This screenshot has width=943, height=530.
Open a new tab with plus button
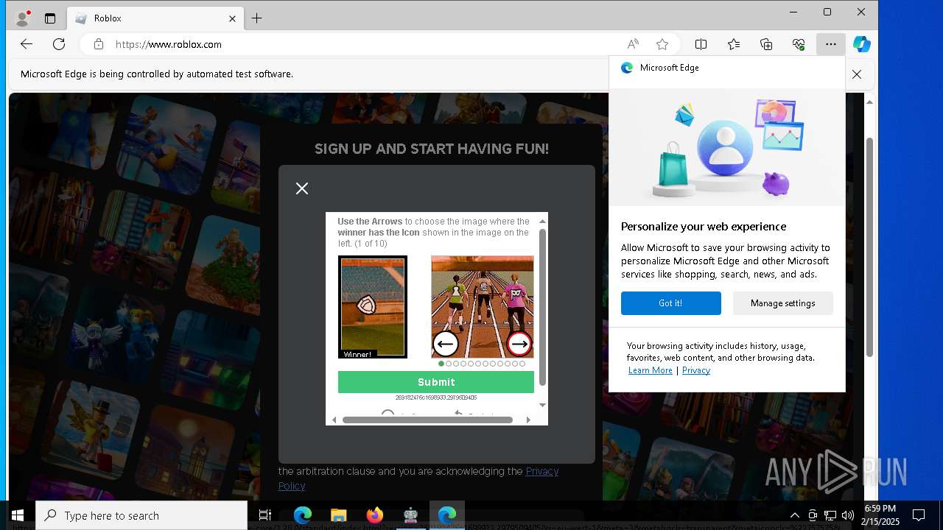point(256,18)
